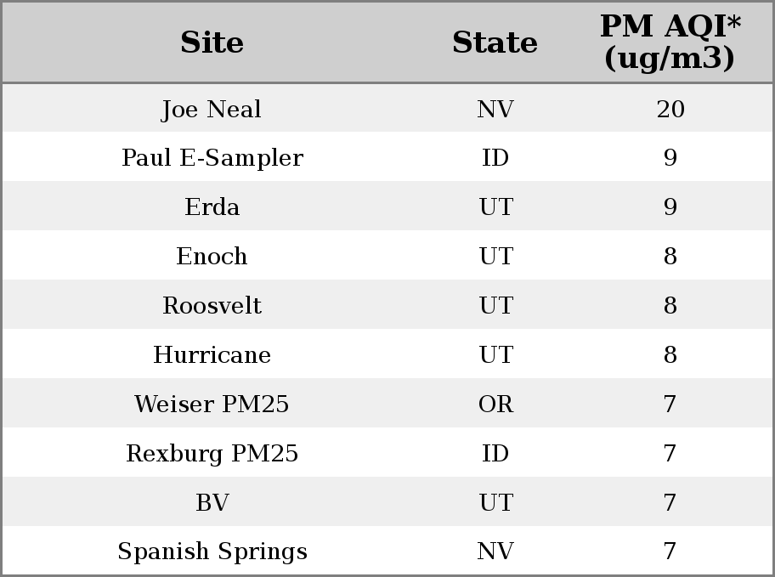Viewport: 775px width, 577px height.
Task: Select the Joe Neal site cell
Action: tap(212, 110)
